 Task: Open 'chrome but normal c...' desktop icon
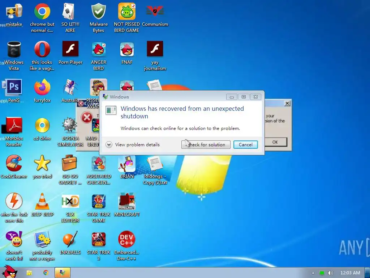42,11
